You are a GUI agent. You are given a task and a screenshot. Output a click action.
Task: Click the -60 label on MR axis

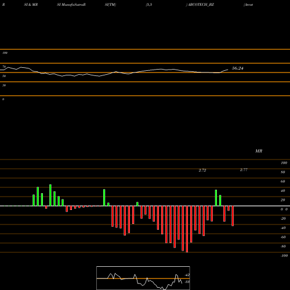[x=283, y=237]
